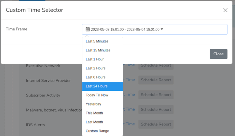Click the calendar icon in Time Frame field
The image size is (235, 136).
[88, 29]
